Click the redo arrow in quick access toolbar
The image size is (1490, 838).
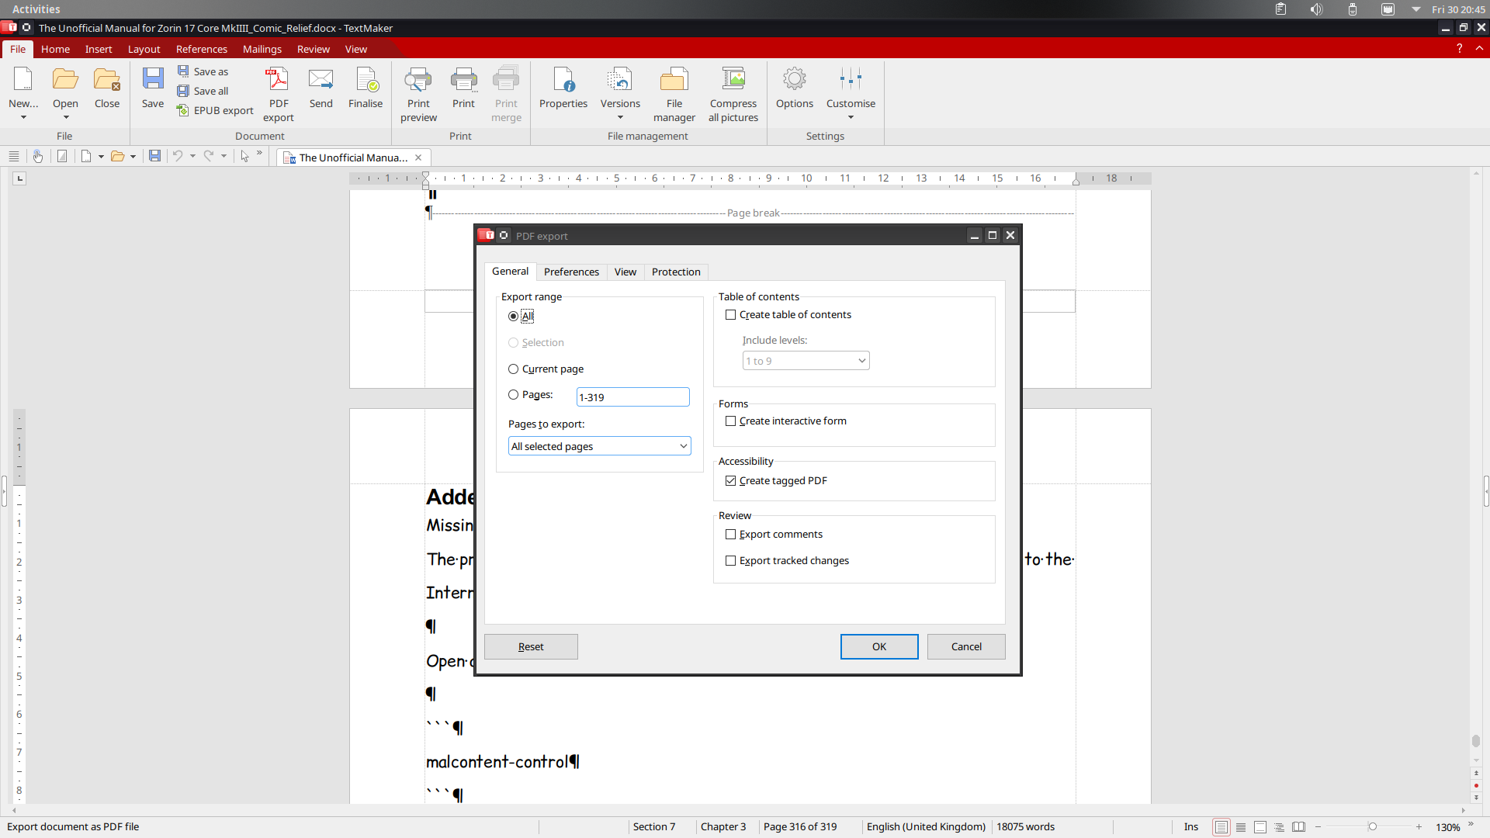point(209,156)
